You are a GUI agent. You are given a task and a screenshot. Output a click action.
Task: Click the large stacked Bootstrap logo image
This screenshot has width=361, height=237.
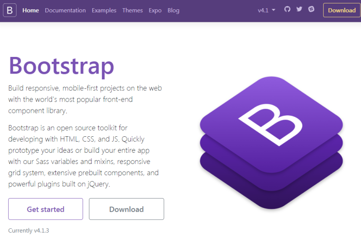pyautogui.click(x=271, y=143)
